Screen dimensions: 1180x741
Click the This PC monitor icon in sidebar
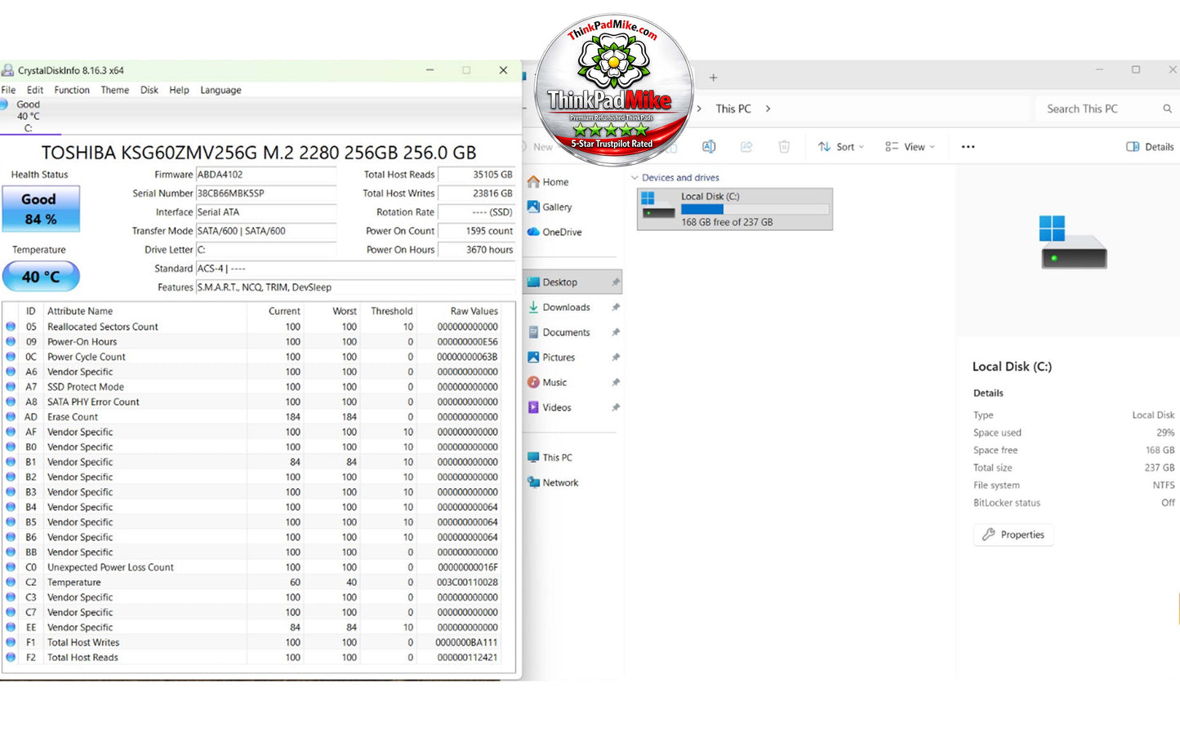pyautogui.click(x=533, y=458)
